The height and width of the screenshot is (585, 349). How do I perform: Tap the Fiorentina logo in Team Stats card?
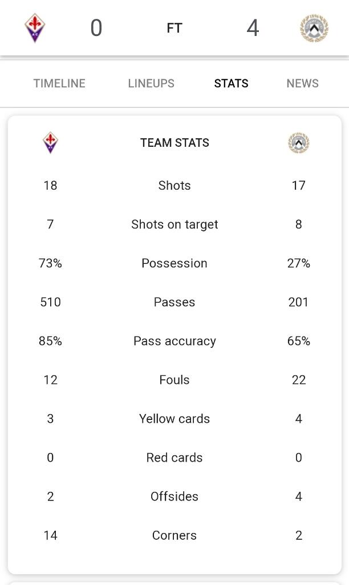(x=50, y=143)
